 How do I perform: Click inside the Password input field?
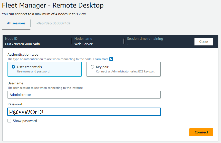(84, 112)
